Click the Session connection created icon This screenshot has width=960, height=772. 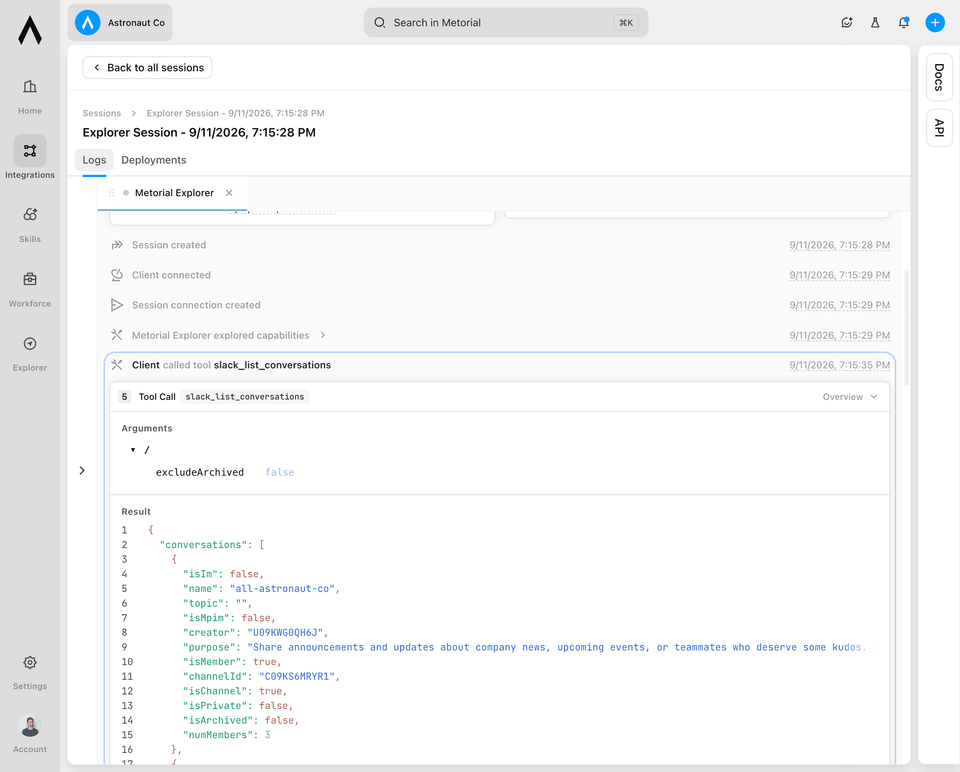117,305
